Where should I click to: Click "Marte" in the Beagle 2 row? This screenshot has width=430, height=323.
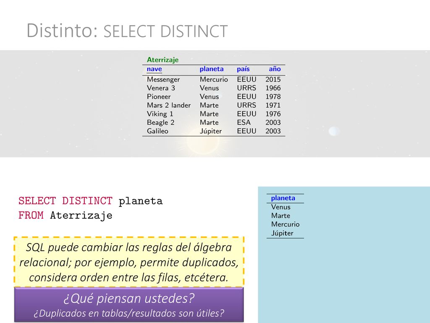pos(209,122)
